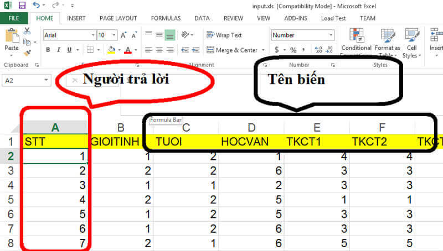Cut selection with scissors icon
The height and width of the screenshot is (251, 443).
27,31
